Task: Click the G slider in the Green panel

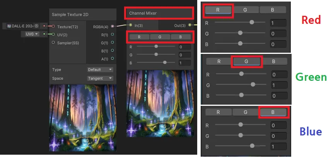Action: coord(241,85)
